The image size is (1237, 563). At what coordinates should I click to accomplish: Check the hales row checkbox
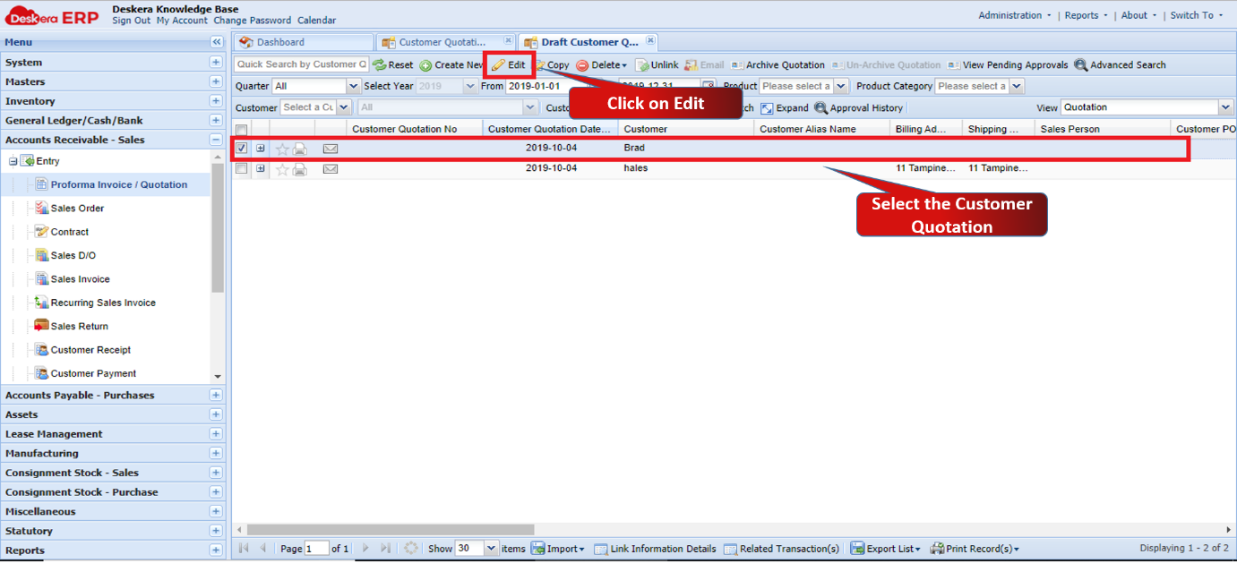coord(242,168)
